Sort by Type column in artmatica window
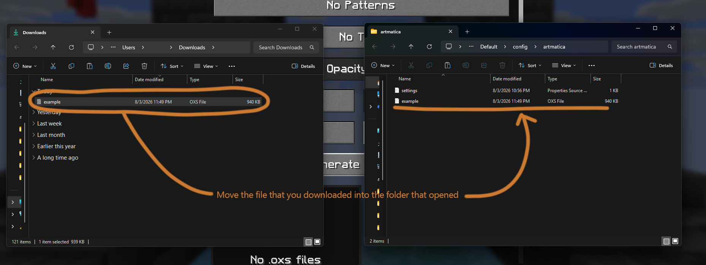The image size is (706, 265). (568, 79)
